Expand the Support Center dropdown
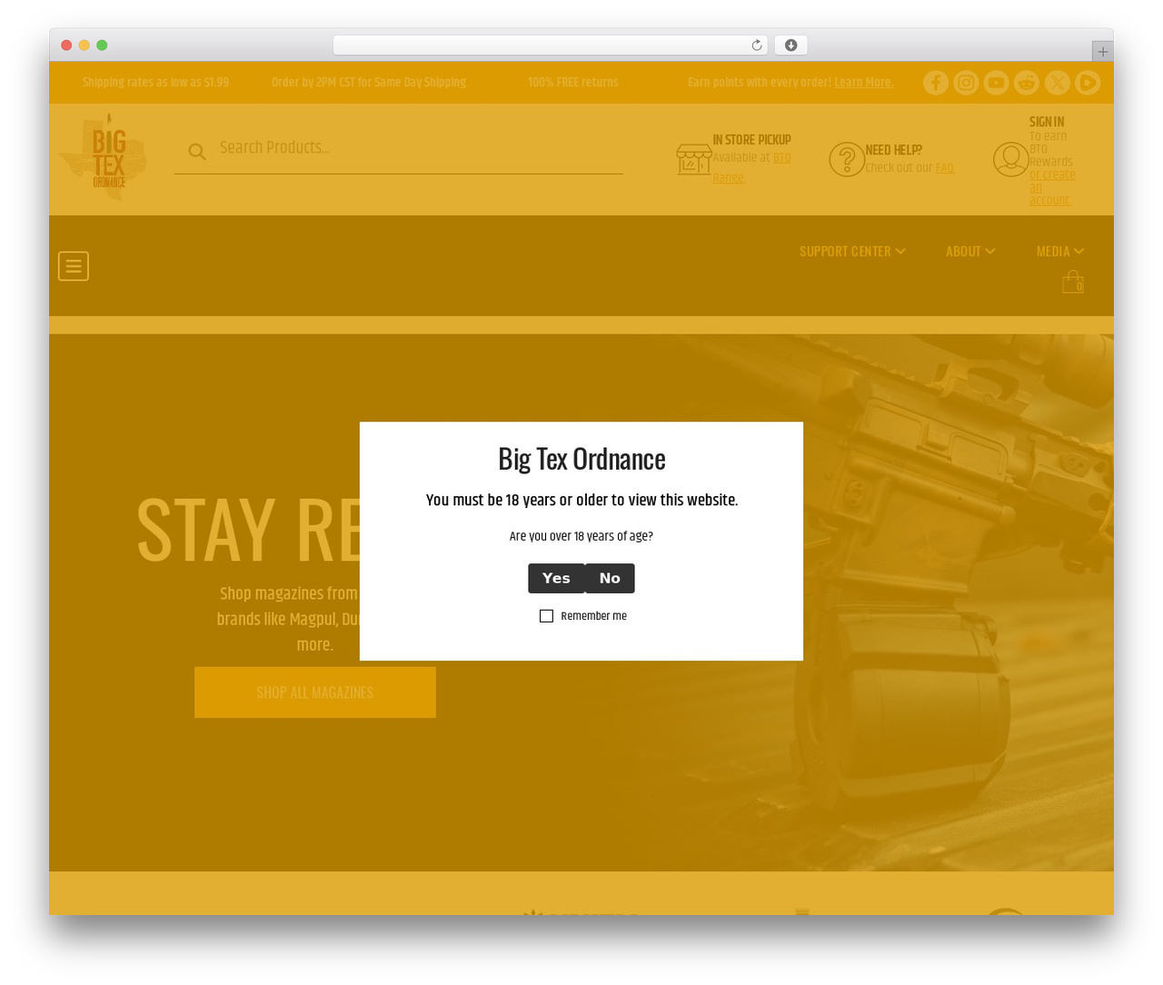Viewport: 1163px width, 985px height. tap(852, 252)
